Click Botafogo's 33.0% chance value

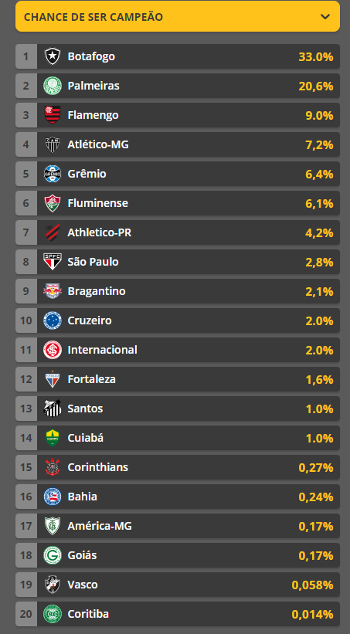click(315, 56)
